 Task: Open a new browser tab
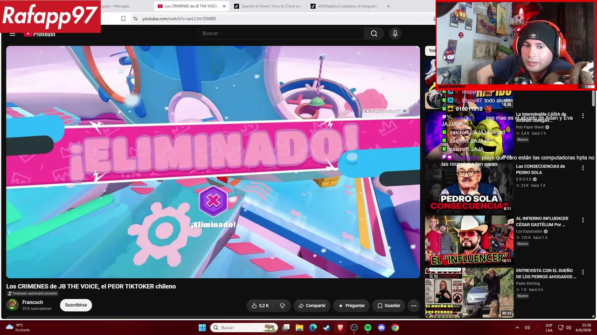point(389,6)
